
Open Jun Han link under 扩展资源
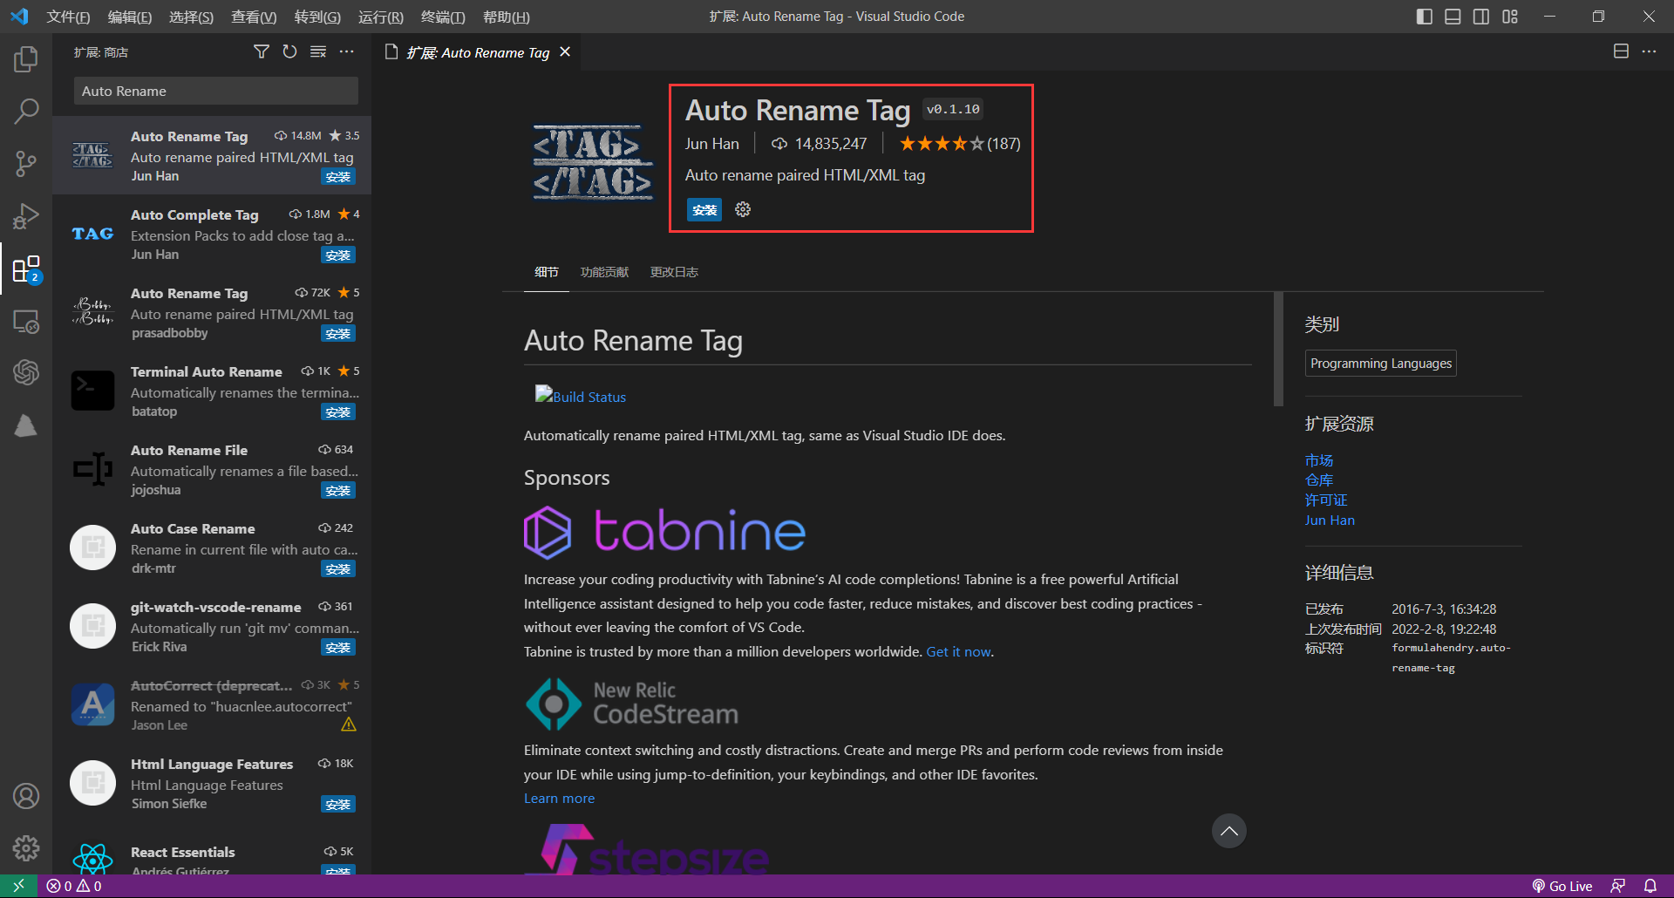[1330, 520]
